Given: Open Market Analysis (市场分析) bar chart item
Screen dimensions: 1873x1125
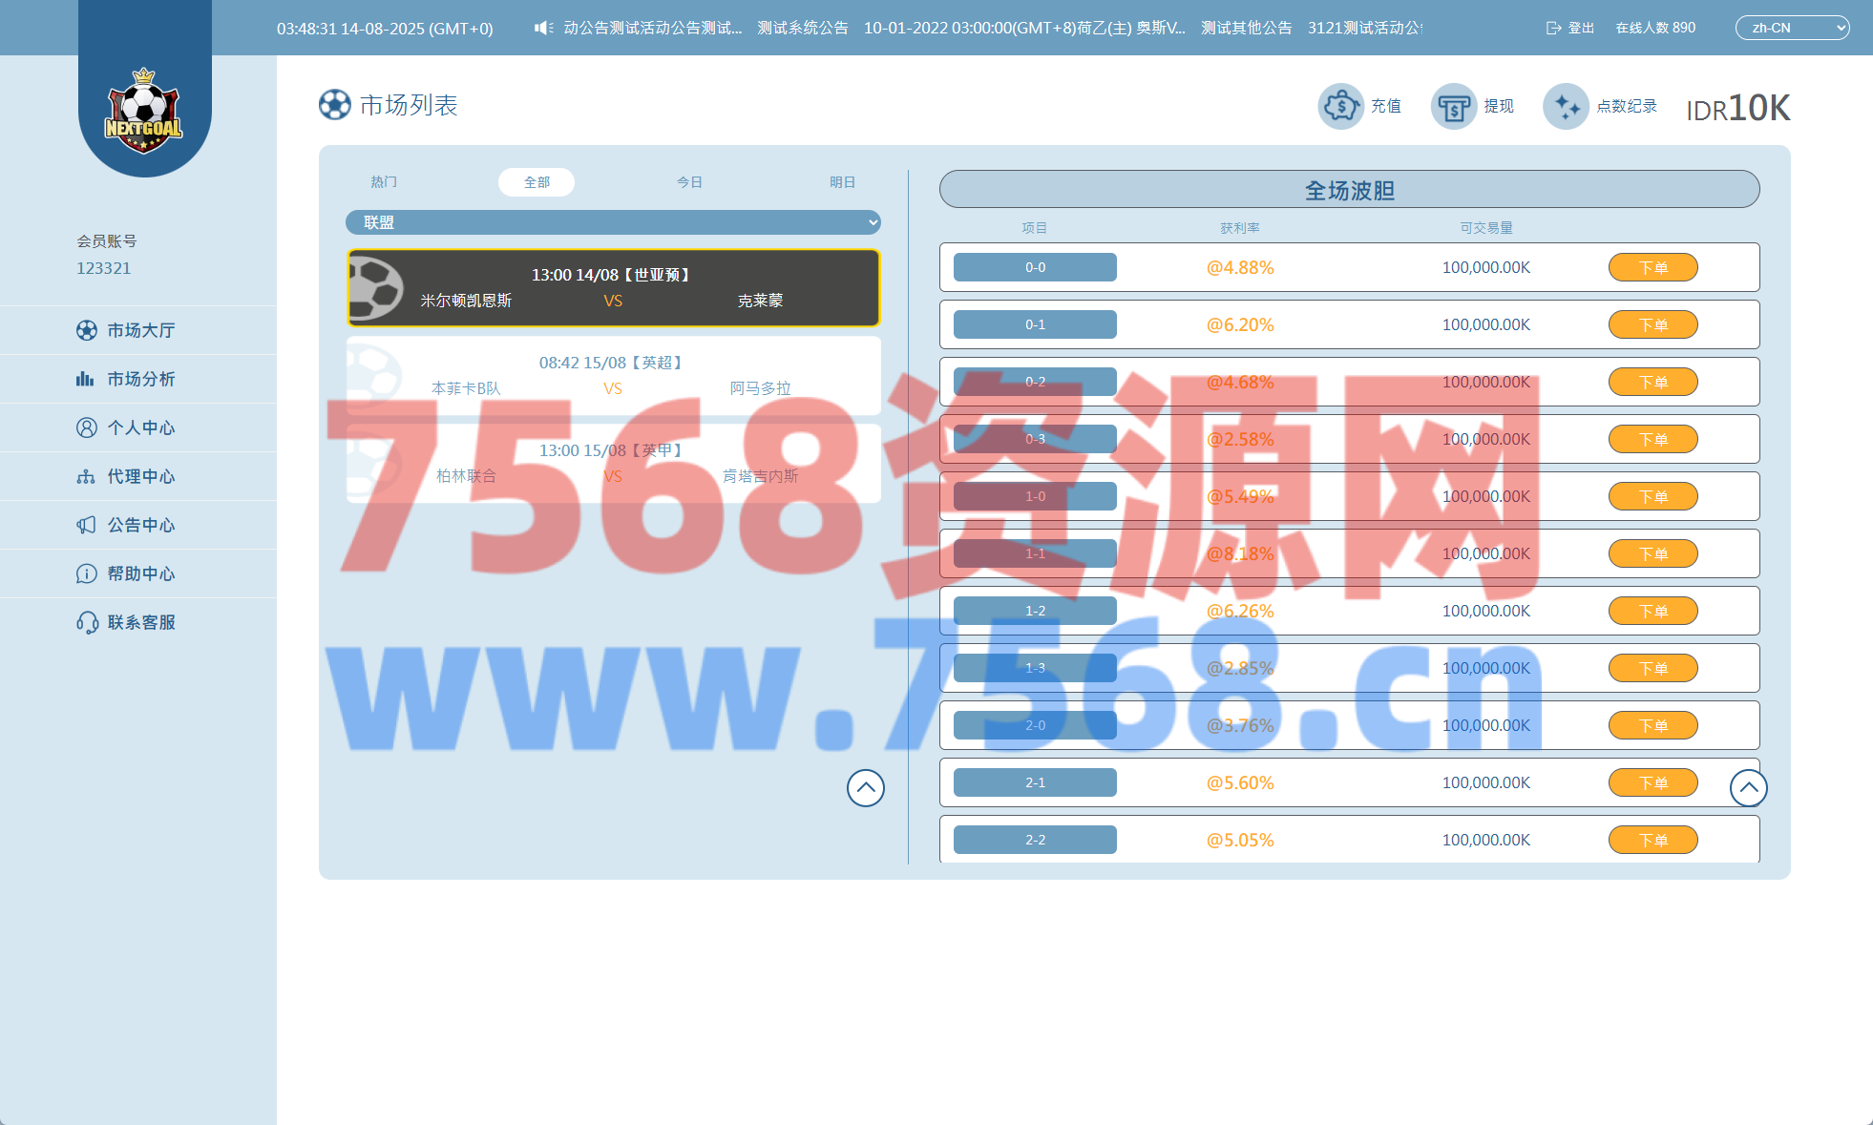Looking at the screenshot, I should coord(139,379).
